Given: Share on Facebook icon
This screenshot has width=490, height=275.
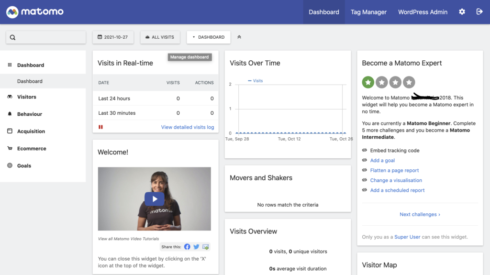Looking at the screenshot, I should (187, 247).
